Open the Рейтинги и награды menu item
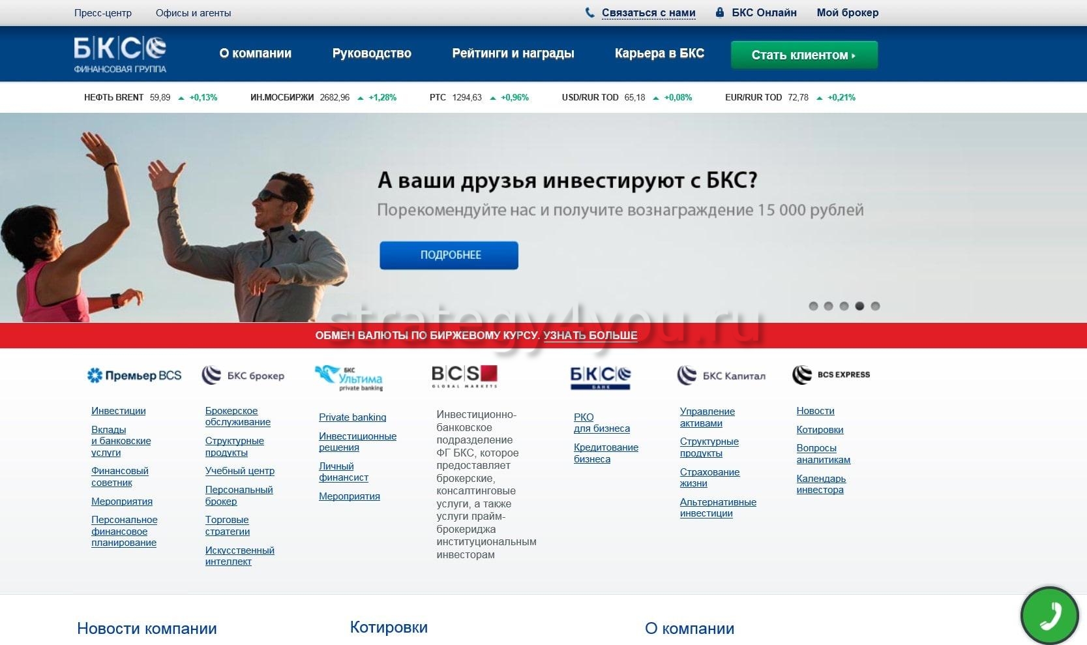Image resolution: width=1087 pixels, height=645 pixels. coord(513,53)
